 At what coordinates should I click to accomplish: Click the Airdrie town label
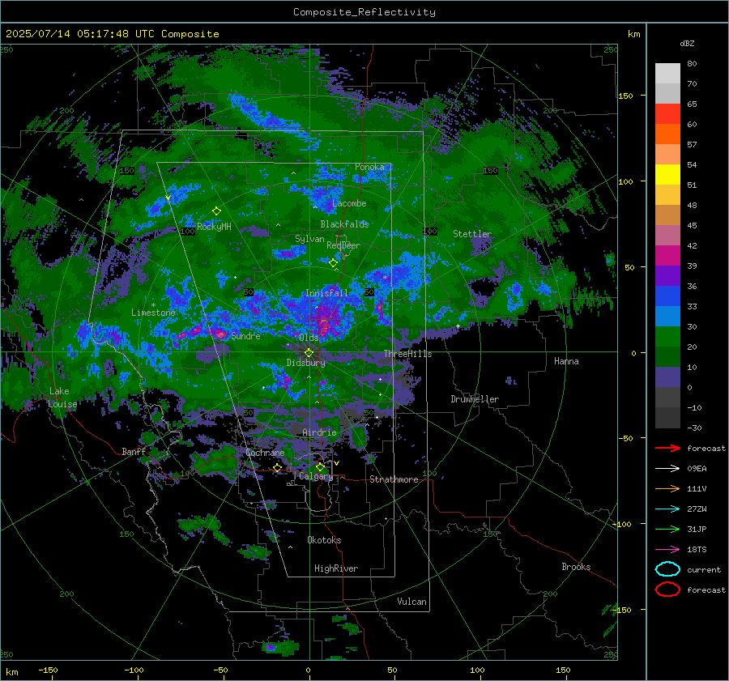click(319, 432)
